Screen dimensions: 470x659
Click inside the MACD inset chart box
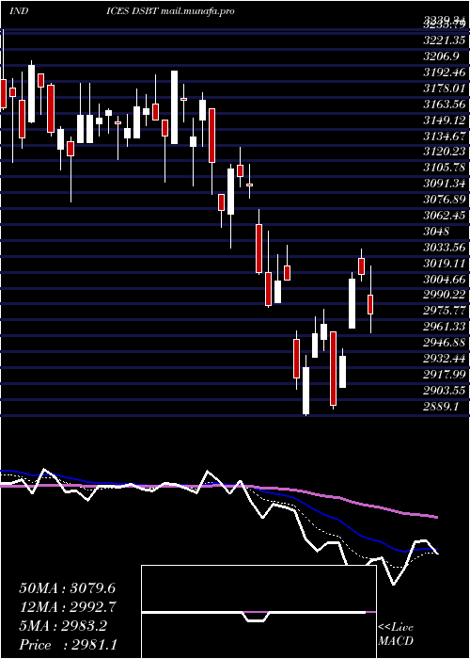tap(258, 612)
